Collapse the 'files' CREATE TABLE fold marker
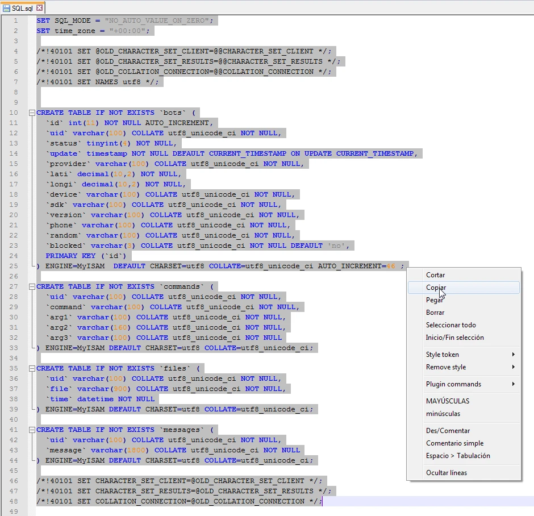Viewport: 534px width, 516px height. [32, 368]
